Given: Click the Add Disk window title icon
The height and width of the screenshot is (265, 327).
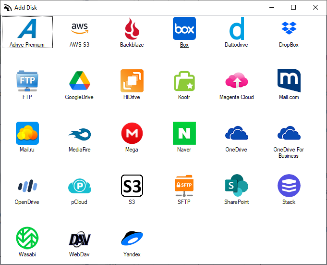Looking at the screenshot, I should [8, 8].
